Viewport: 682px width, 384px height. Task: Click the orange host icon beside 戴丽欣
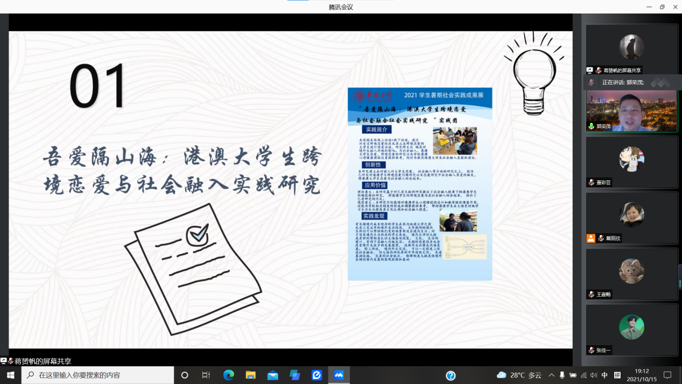click(591, 238)
